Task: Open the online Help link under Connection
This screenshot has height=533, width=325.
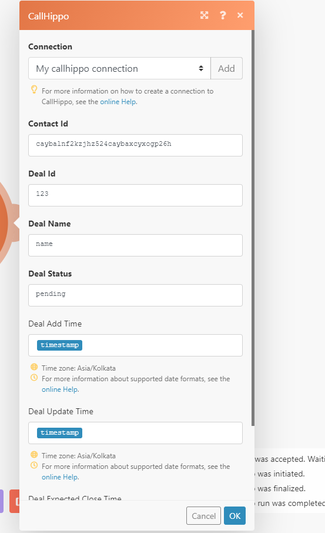Action: click(118, 102)
